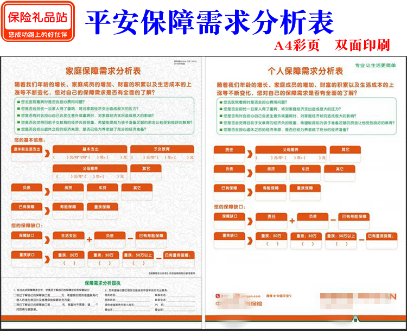Click 重疾：20万 option on personal page
Screen dimensions: 407x331
point(271,241)
